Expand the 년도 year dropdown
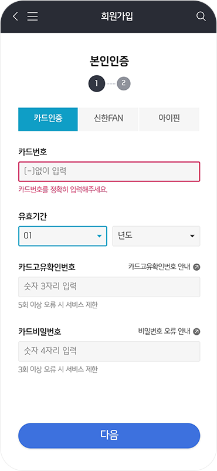 click(x=156, y=236)
